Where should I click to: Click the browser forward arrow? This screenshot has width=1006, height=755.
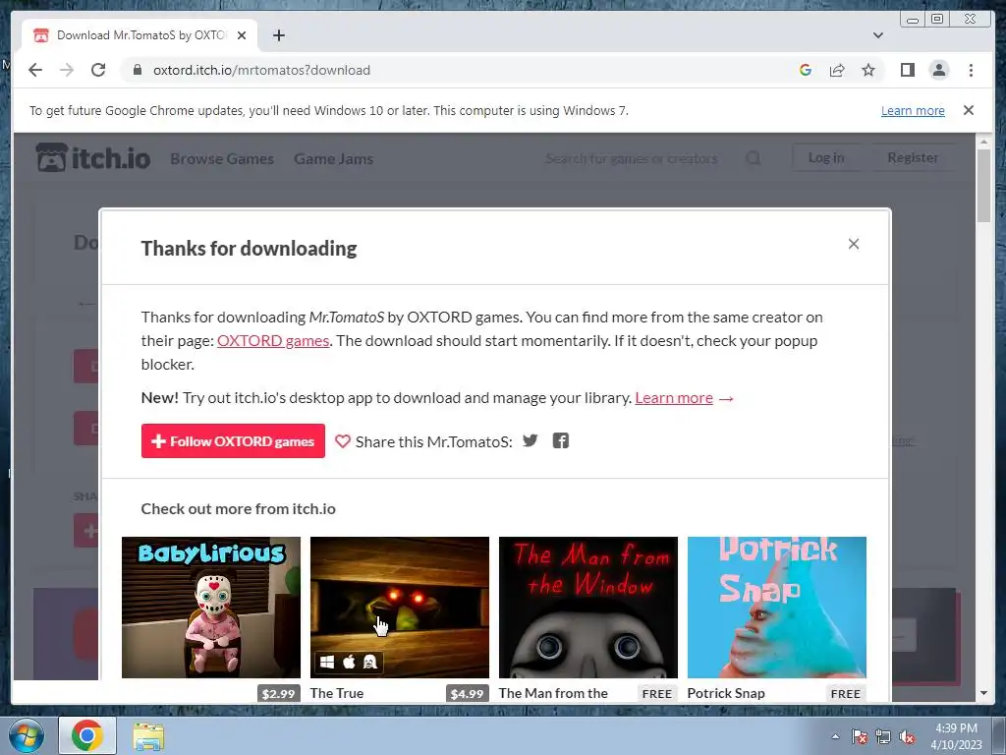67,70
